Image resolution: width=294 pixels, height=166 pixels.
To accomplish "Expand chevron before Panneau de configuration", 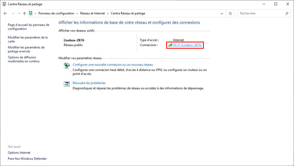I will pyautogui.click(x=35, y=14).
